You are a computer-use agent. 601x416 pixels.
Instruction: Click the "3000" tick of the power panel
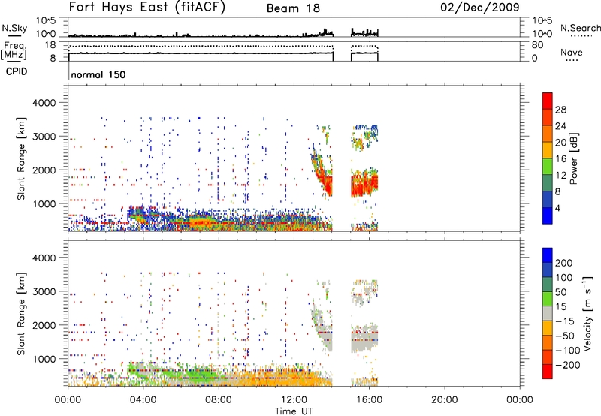[44, 137]
